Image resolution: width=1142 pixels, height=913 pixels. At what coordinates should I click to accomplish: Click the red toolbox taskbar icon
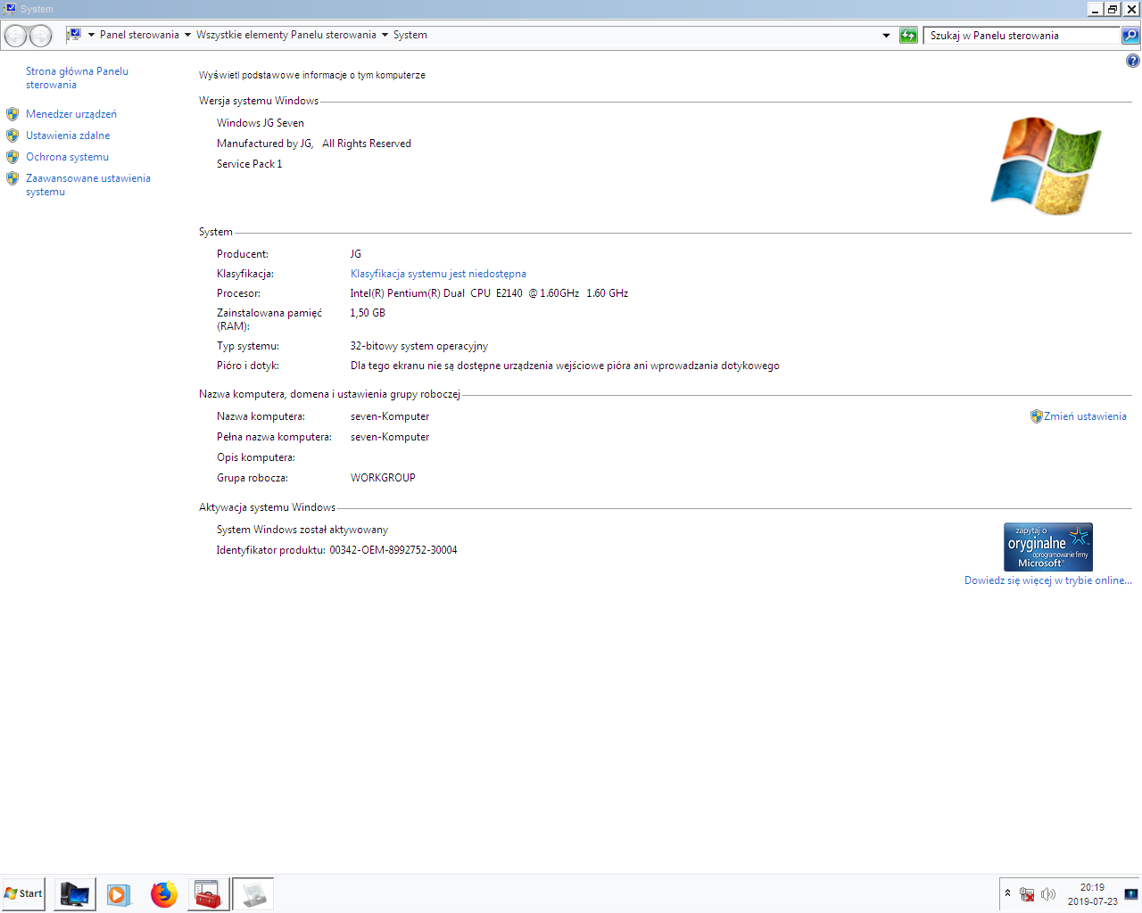208,893
